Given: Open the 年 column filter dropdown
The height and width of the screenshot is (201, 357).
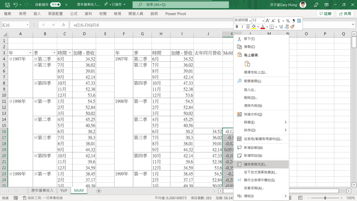Looking at the screenshot, I should [x=30, y=53].
